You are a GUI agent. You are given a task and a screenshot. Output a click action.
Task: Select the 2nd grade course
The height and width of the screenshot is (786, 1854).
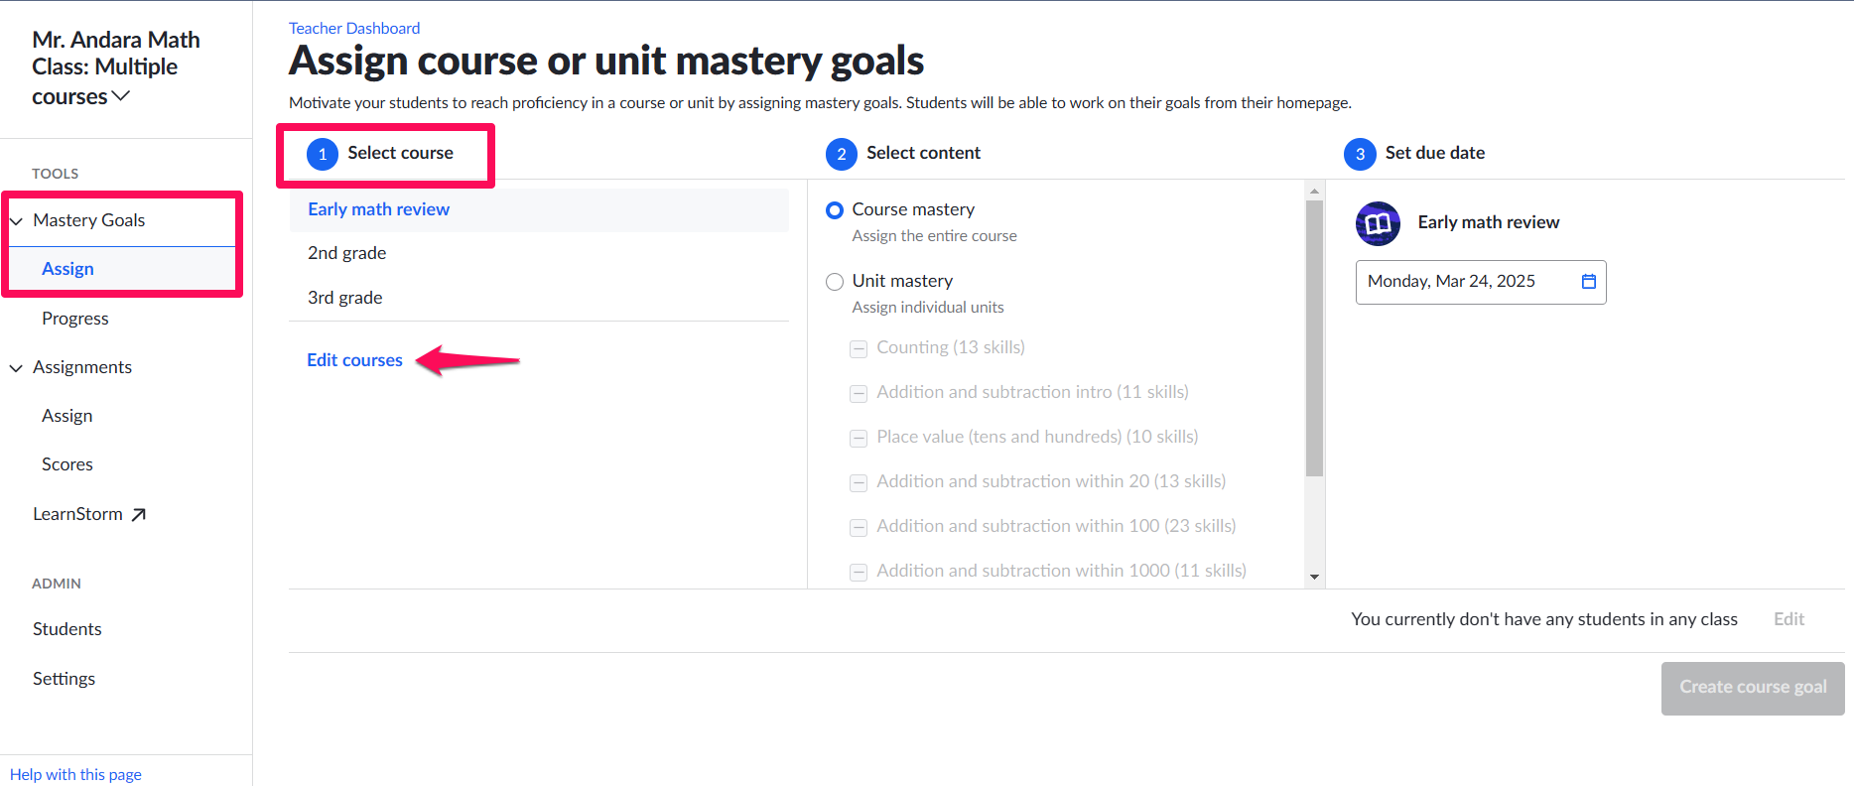(x=347, y=253)
